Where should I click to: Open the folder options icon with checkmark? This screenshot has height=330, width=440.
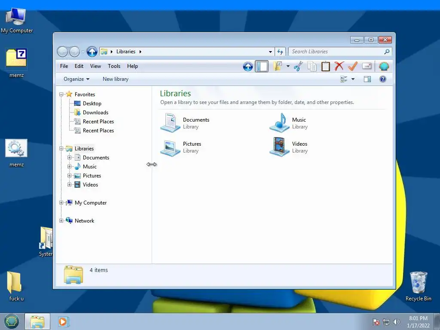point(278,66)
